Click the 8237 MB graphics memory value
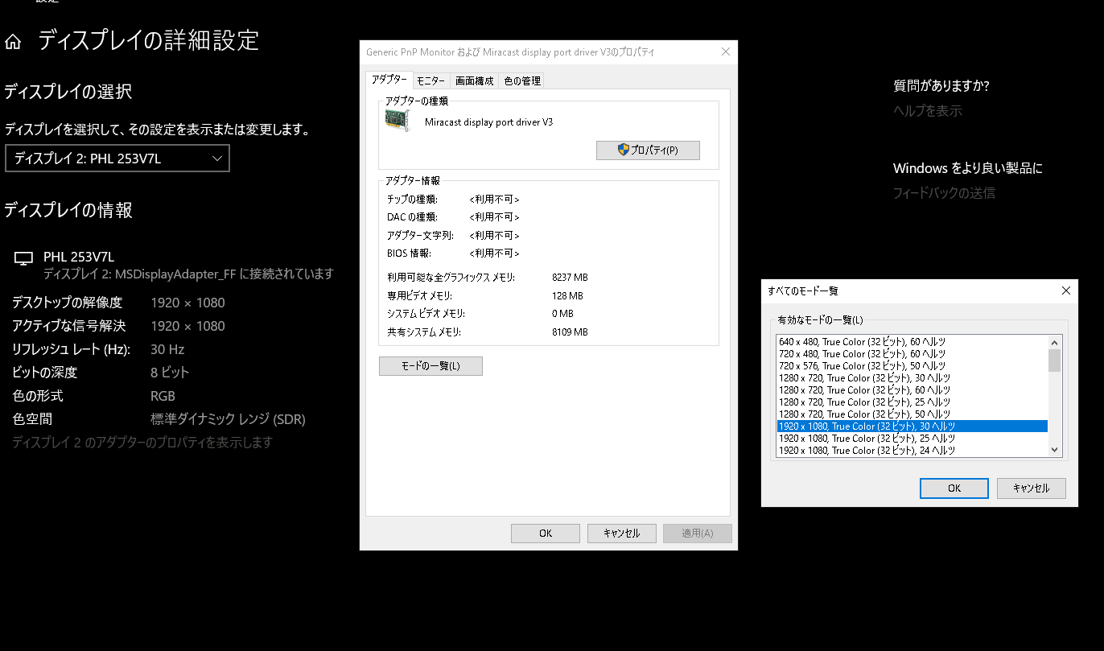Image resolution: width=1104 pixels, height=651 pixels. 570,278
